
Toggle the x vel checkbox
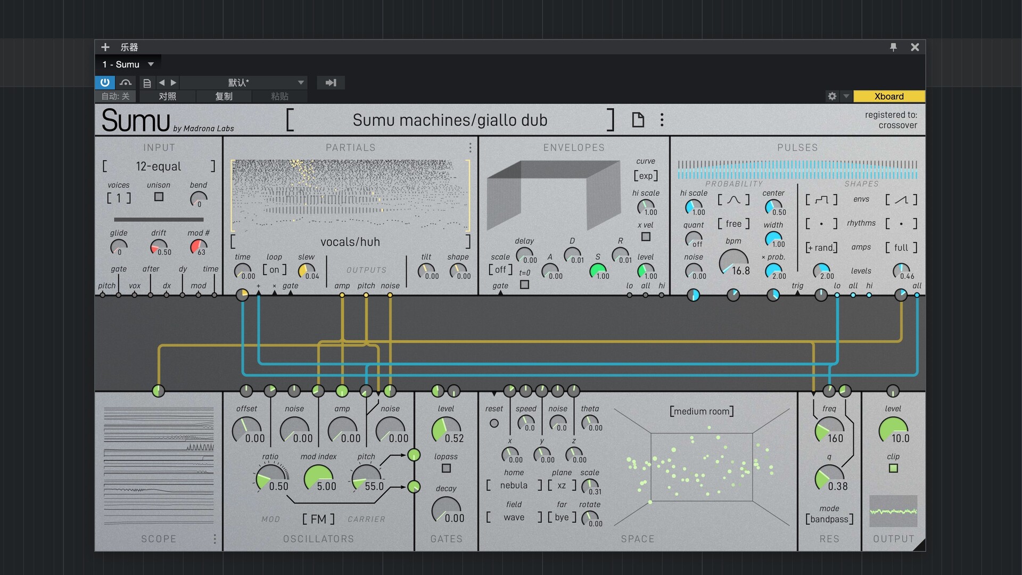[646, 236]
